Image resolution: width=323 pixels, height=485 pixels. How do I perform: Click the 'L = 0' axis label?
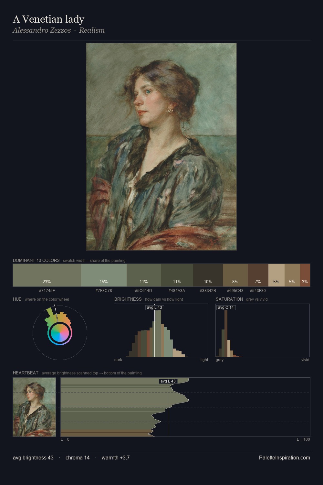[x=65, y=439]
